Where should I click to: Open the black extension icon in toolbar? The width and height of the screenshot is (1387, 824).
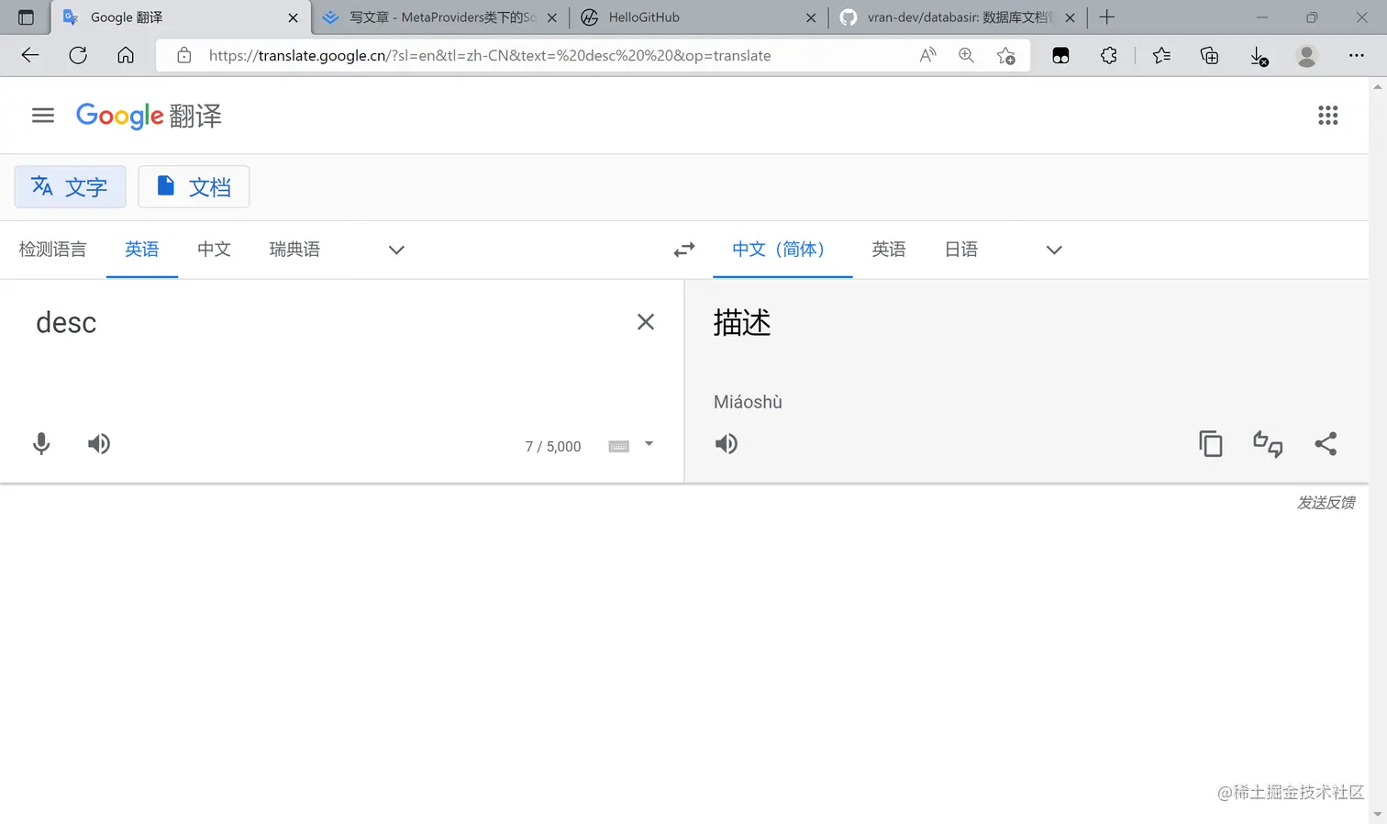pos(1061,55)
